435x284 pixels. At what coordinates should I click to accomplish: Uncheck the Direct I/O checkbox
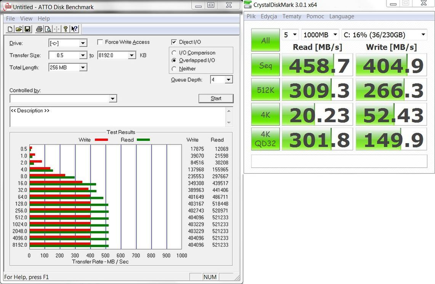[x=174, y=42]
